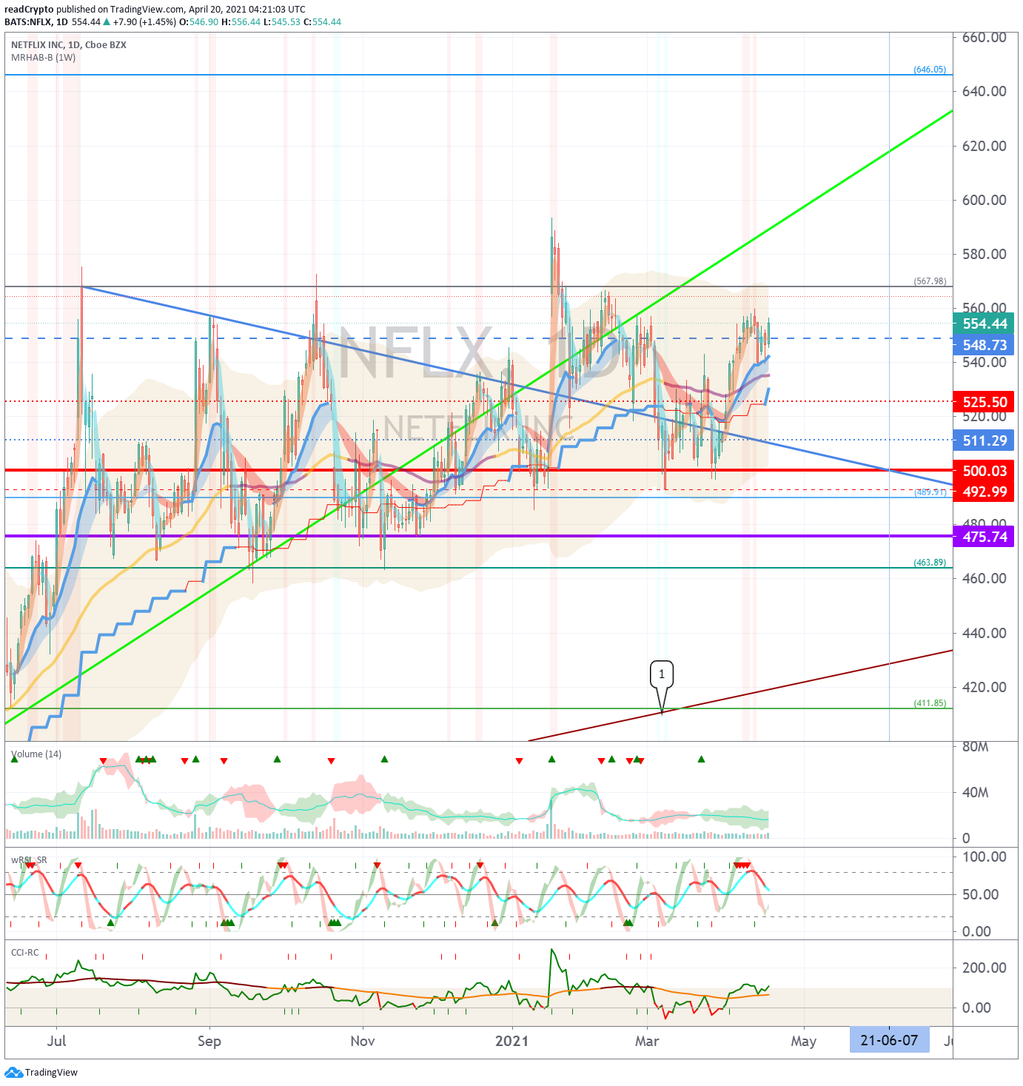Click the 640.00 price axis tick
Screen dimensions: 1023x1086
pos(985,92)
